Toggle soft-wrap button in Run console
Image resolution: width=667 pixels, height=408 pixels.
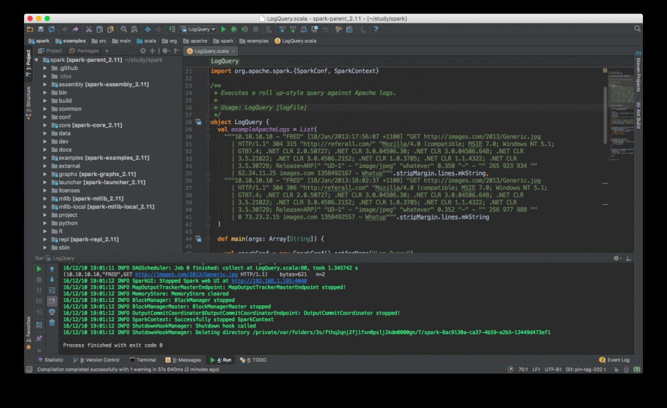click(x=52, y=290)
